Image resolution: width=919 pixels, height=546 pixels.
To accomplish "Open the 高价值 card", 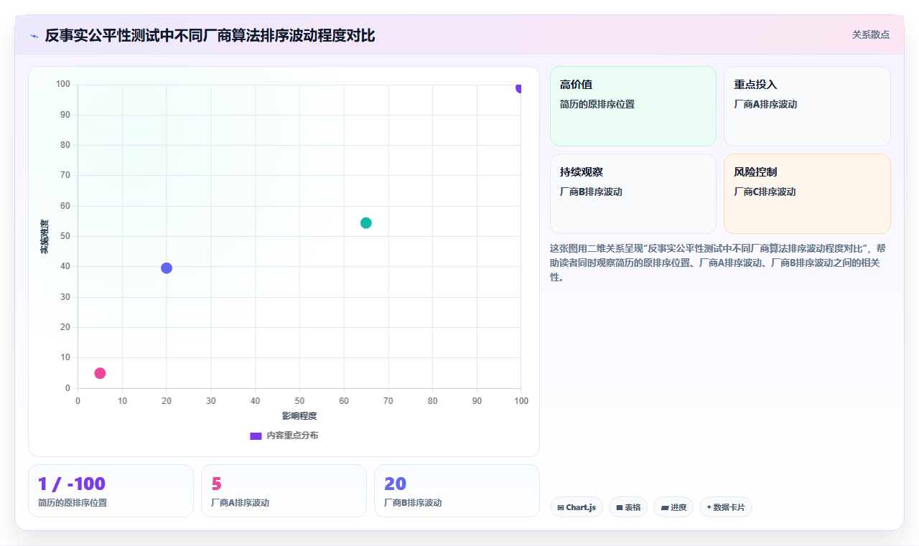I will coord(633,106).
